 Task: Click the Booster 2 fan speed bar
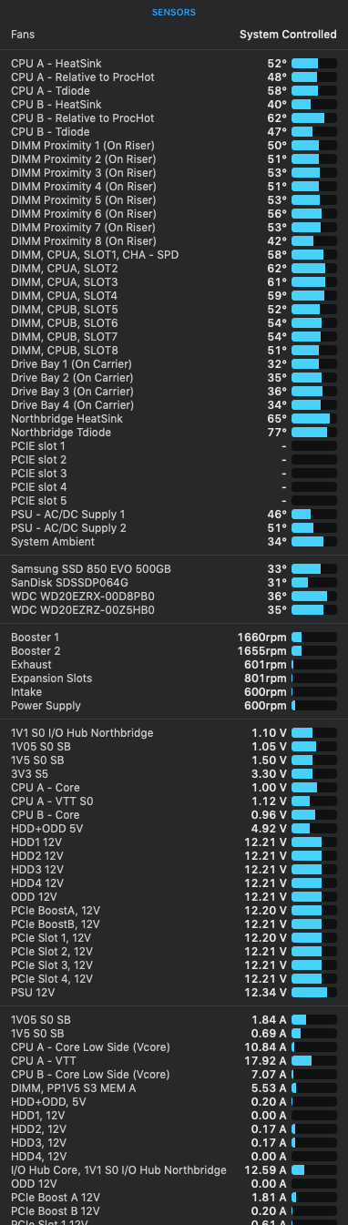tap(314, 651)
